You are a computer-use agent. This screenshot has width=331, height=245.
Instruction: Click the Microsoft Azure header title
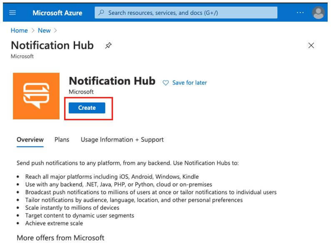[57, 12]
